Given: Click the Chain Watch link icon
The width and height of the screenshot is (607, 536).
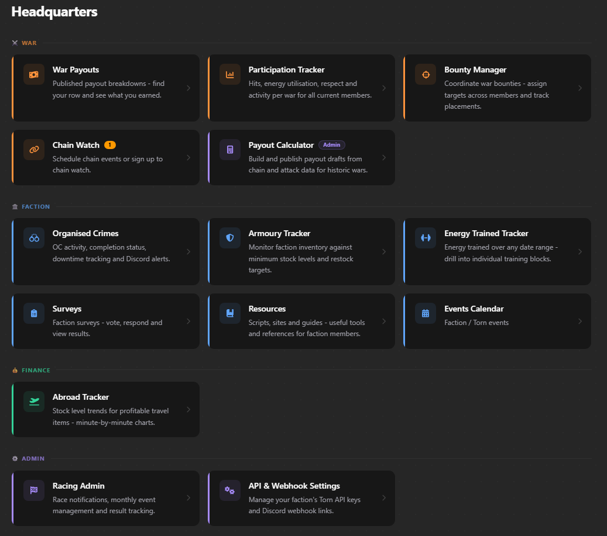Looking at the screenshot, I should click(34, 150).
